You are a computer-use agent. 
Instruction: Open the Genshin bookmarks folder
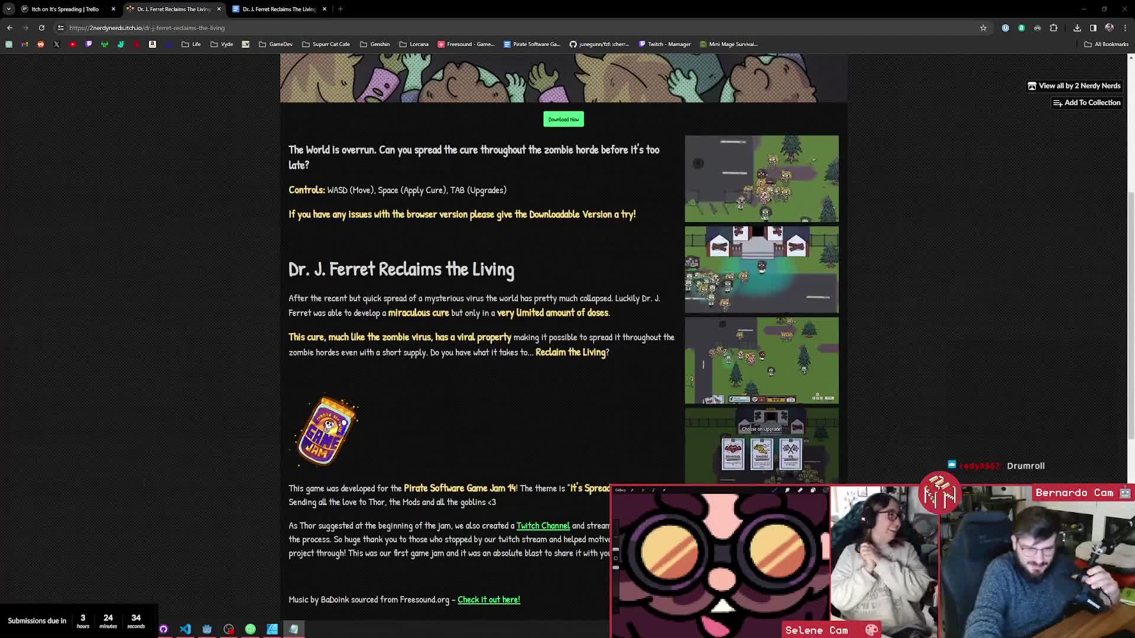click(375, 44)
